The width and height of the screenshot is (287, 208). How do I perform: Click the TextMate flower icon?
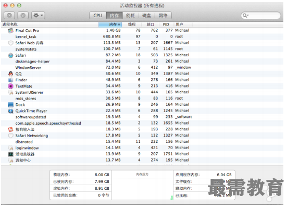10,86
